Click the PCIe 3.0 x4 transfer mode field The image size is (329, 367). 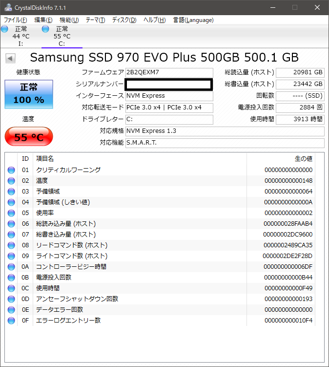click(x=169, y=108)
